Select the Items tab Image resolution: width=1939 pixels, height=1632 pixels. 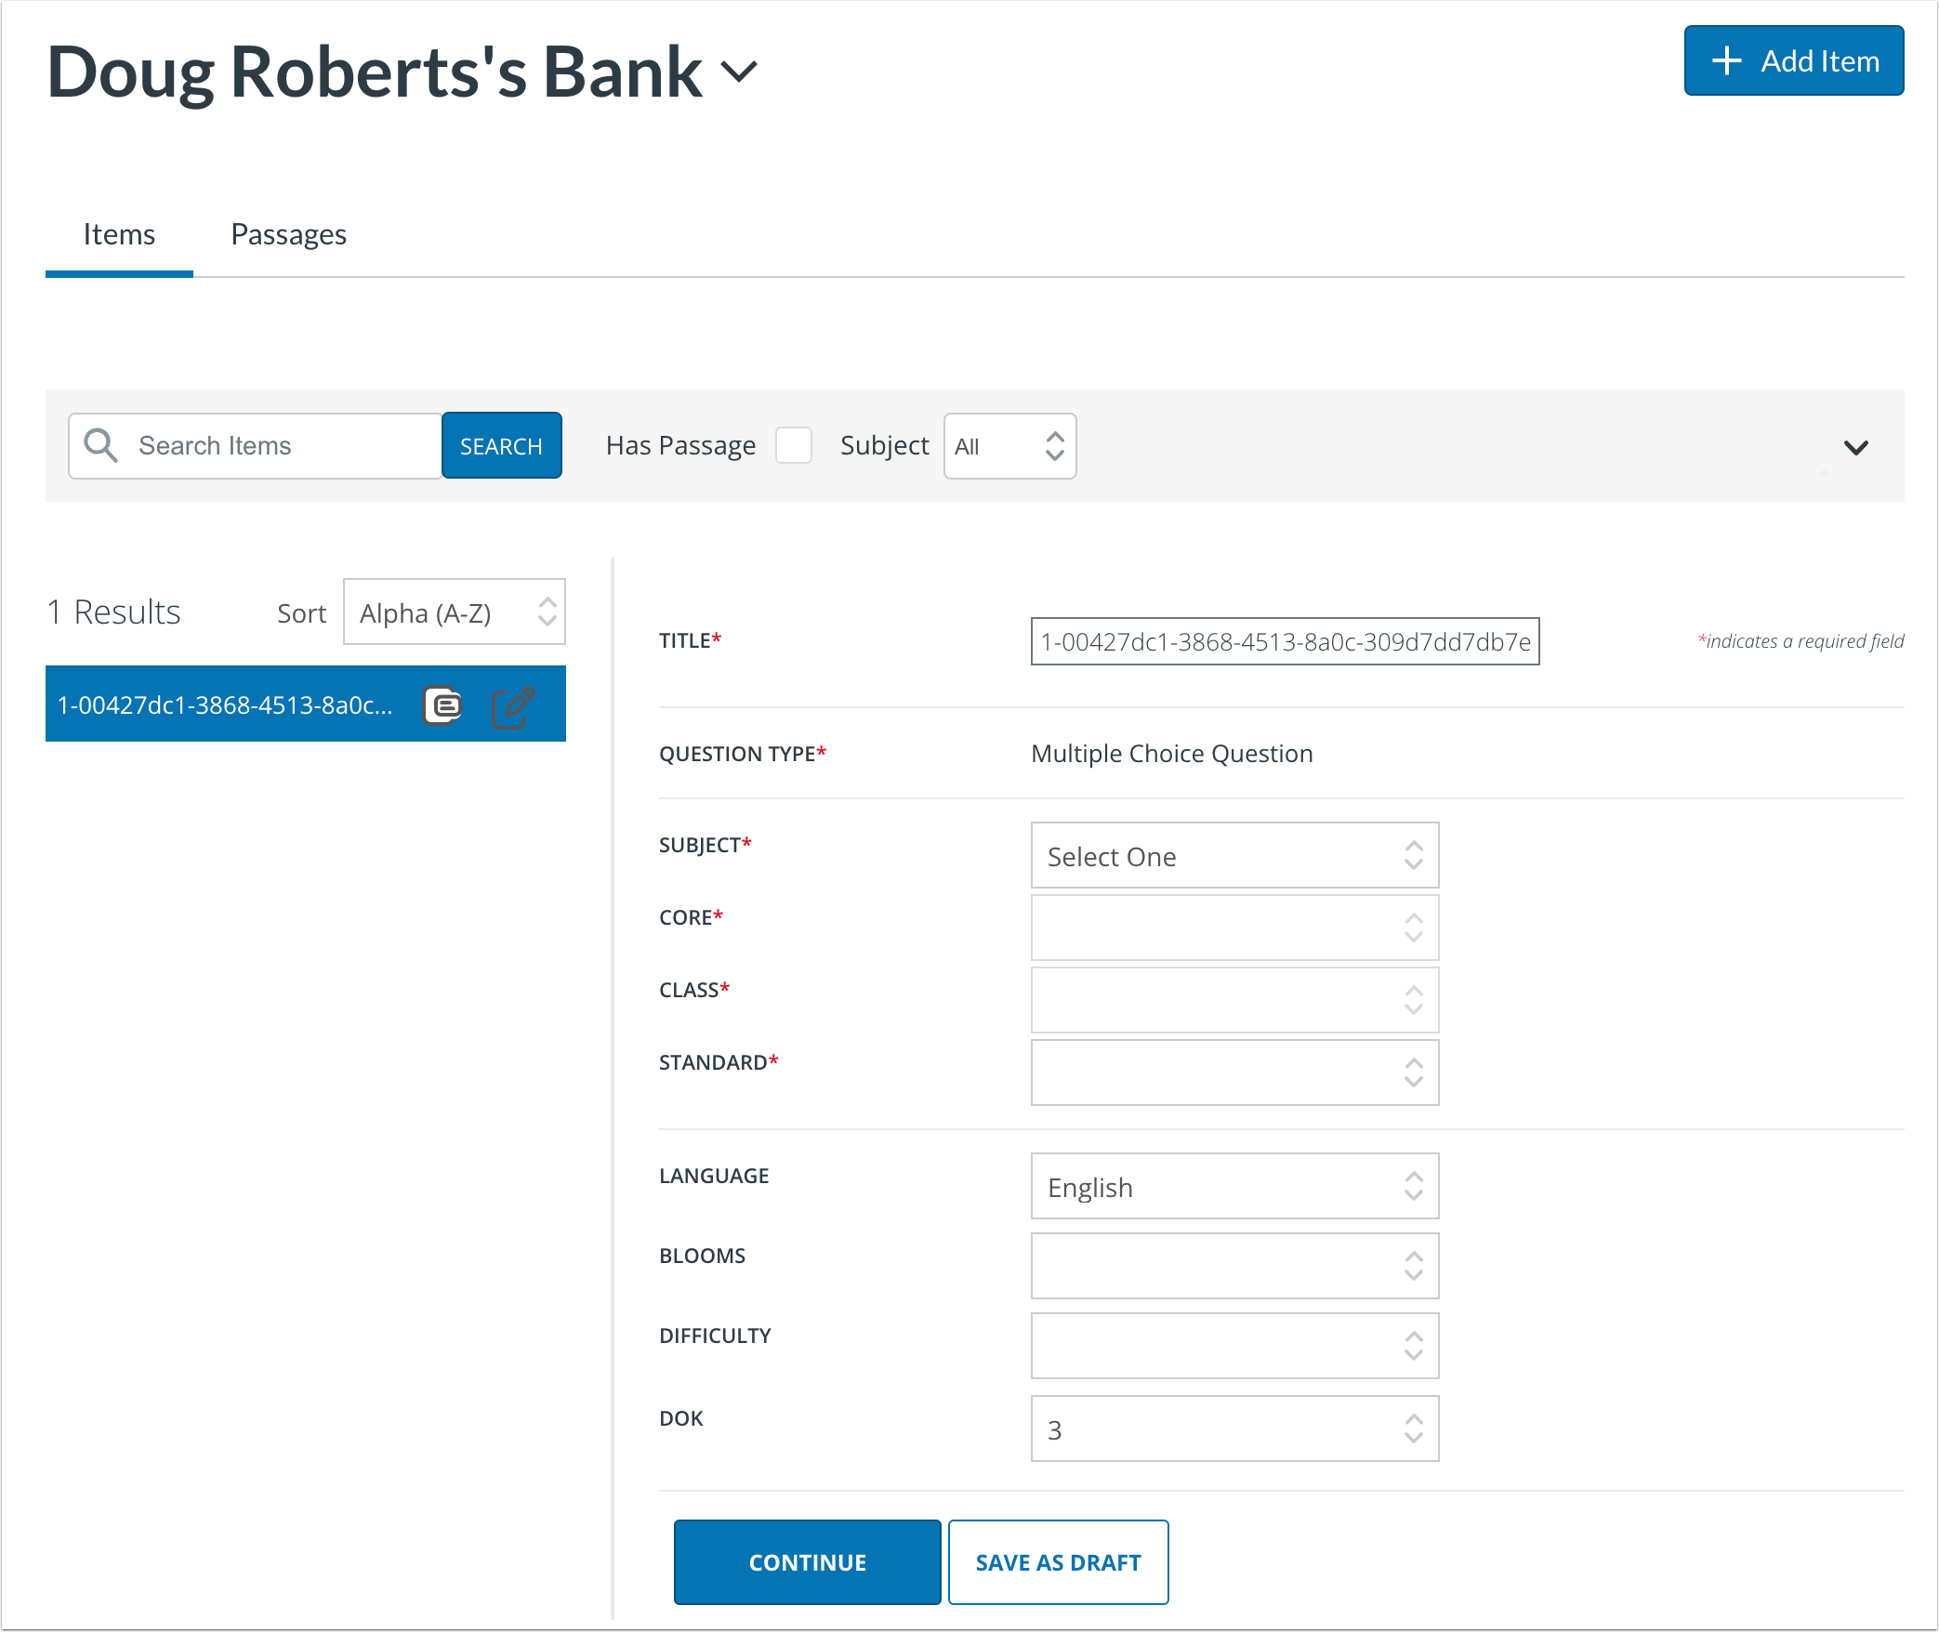[x=119, y=234]
